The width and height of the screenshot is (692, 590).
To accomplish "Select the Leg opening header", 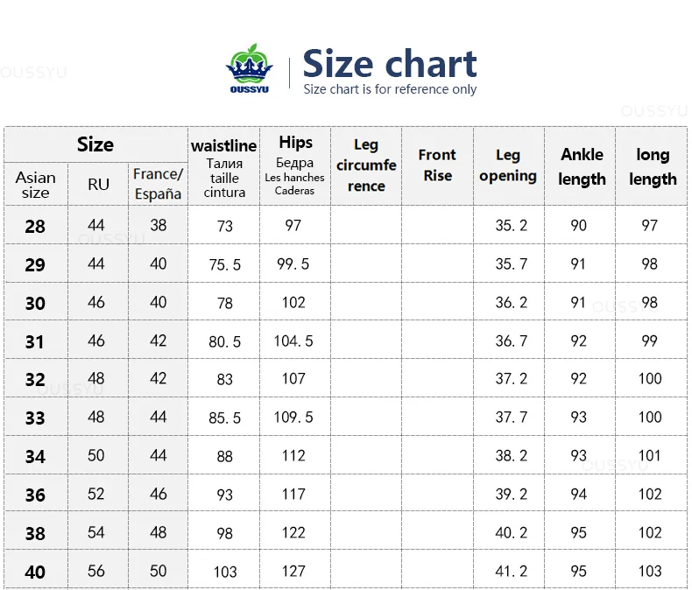I will click(x=508, y=165).
